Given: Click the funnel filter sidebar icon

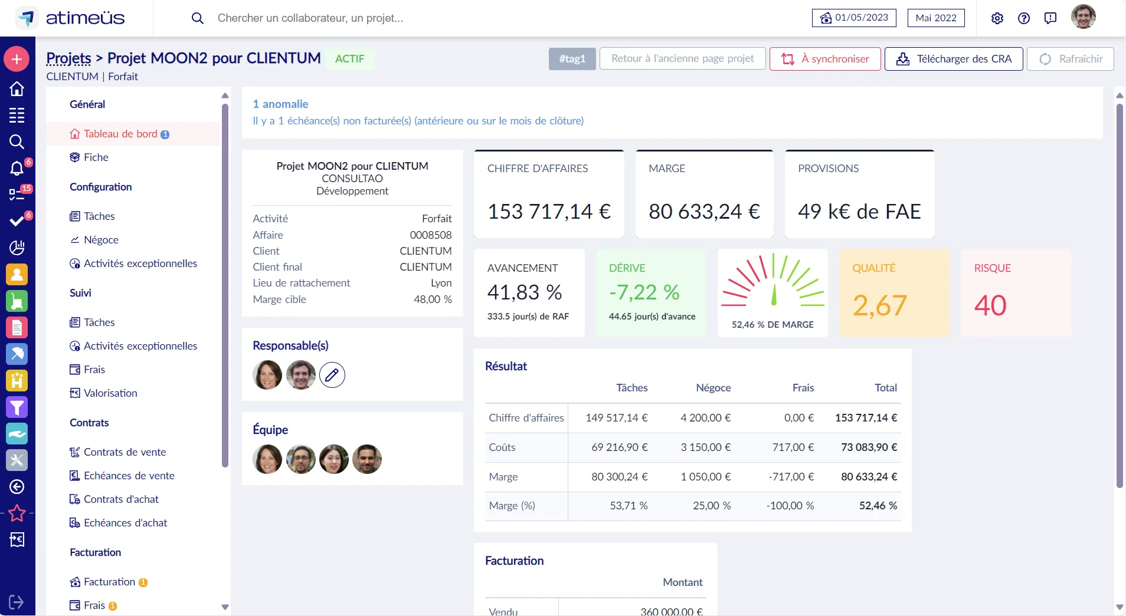Looking at the screenshot, I should (x=17, y=407).
